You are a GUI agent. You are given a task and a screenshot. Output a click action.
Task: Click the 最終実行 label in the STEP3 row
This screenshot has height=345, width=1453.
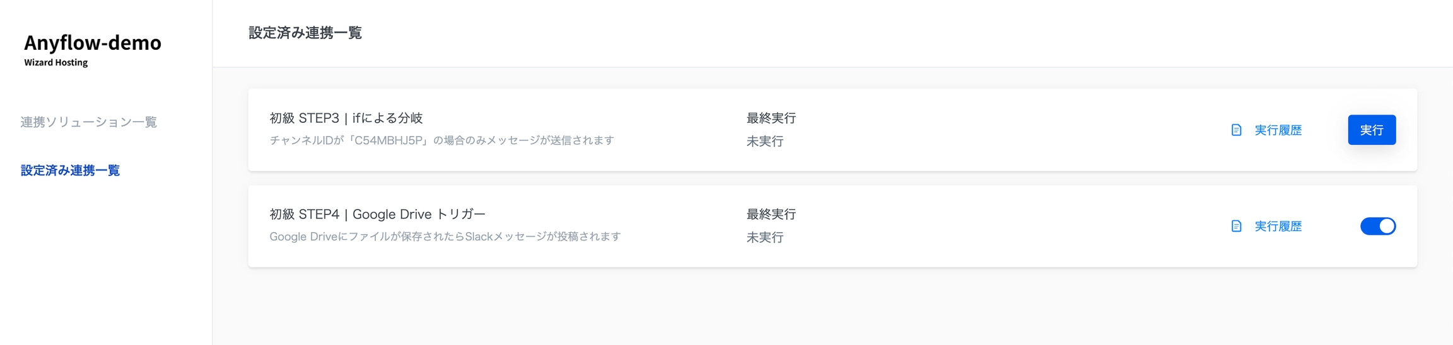tap(771, 118)
